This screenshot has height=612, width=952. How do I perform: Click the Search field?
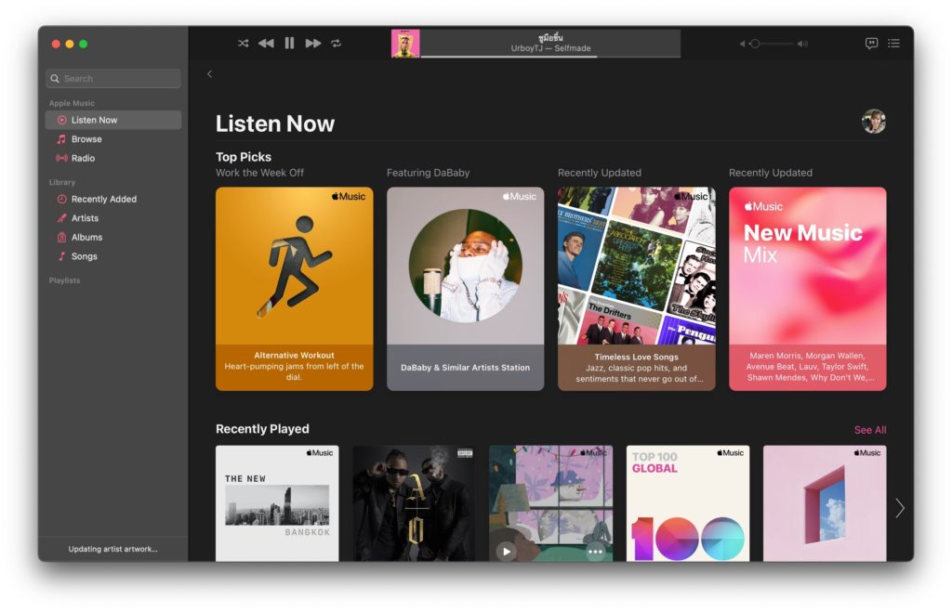point(113,79)
